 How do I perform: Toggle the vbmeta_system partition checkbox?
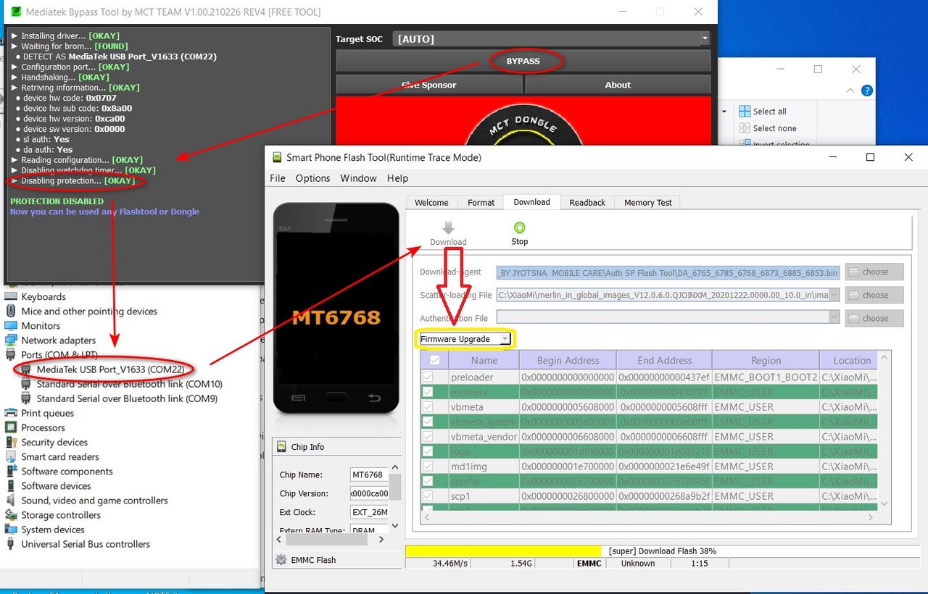click(x=428, y=422)
